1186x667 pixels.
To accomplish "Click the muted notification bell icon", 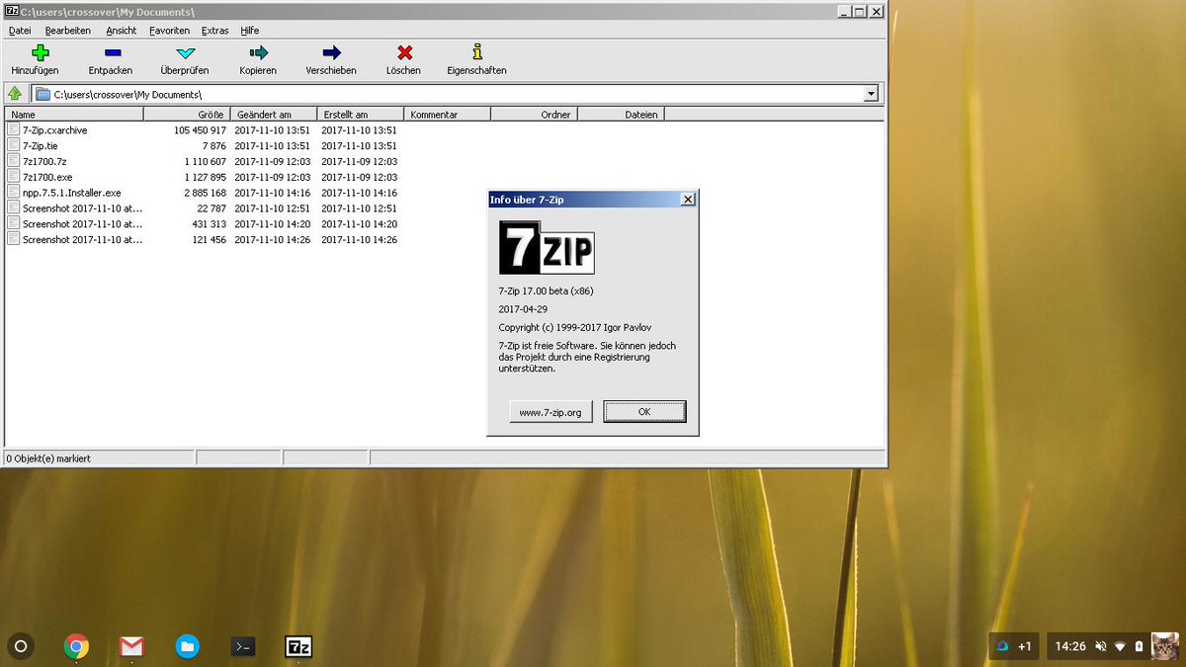I will pos(1100,646).
